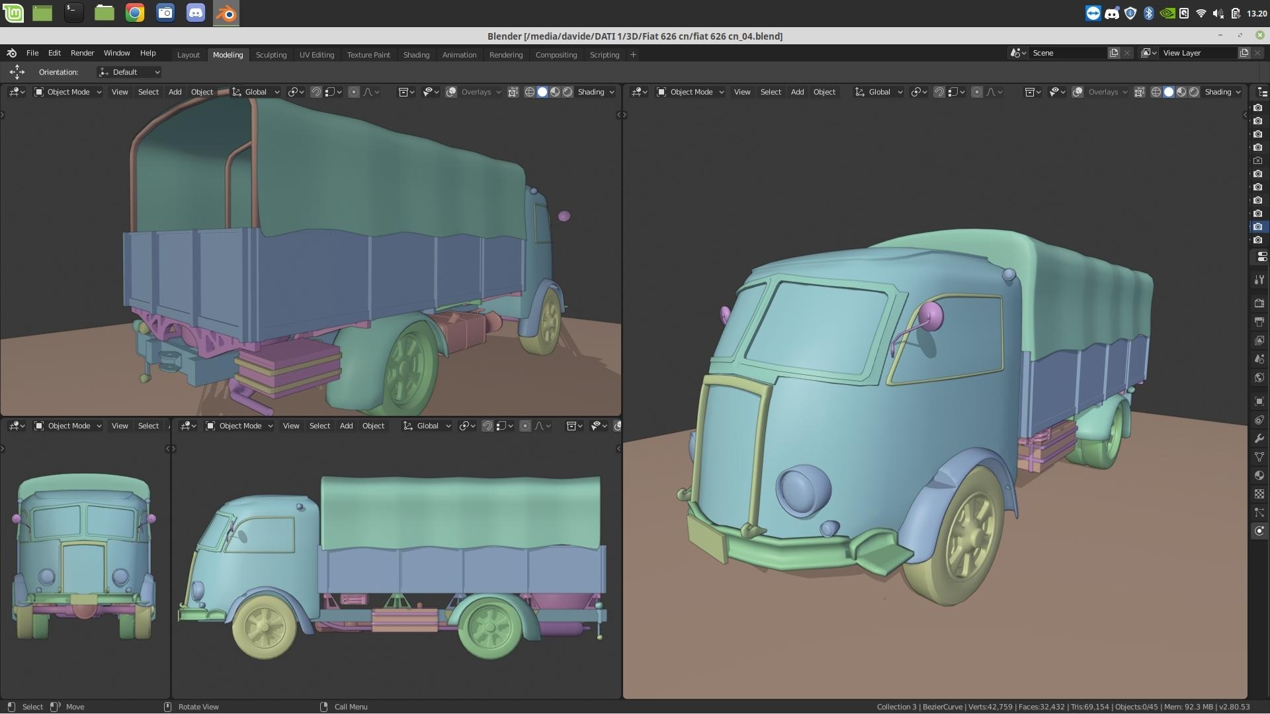The width and height of the screenshot is (1270, 714).
Task: Open Output properties tab
Action: click(1259, 322)
